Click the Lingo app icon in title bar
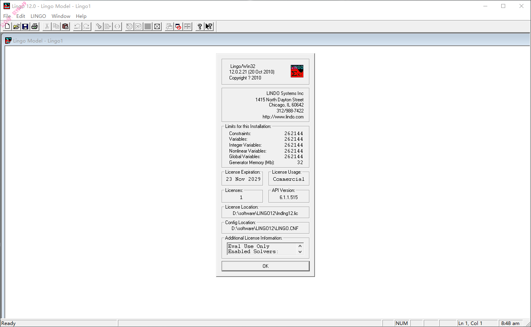 point(6,6)
